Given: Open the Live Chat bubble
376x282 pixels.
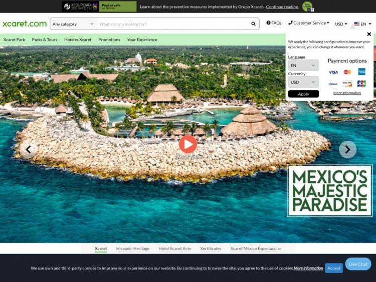Looking at the screenshot, I should click(358, 264).
